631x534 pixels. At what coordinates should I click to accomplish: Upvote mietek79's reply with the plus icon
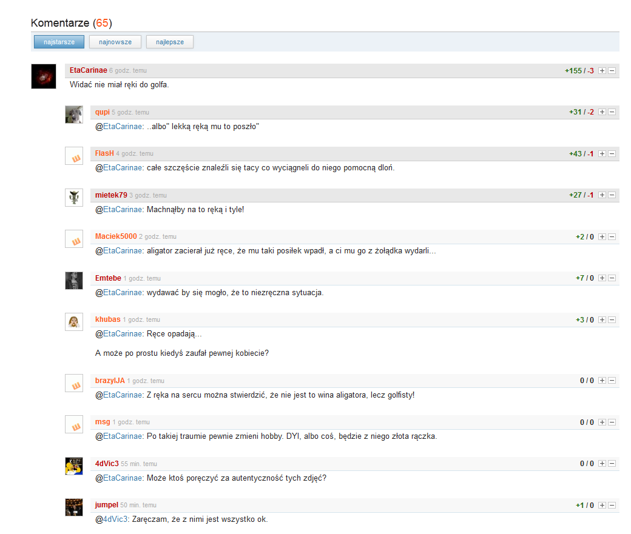[x=601, y=195]
